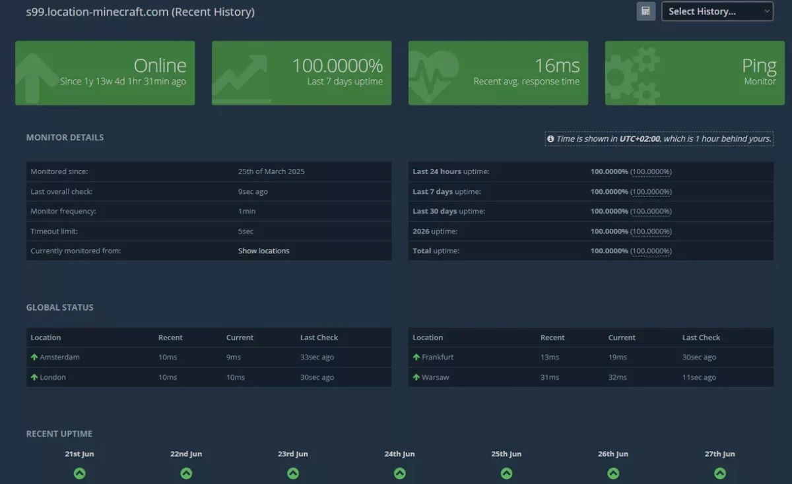The height and width of the screenshot is (484, 792).
Task: Click the Show locations link
Action: (263, 251)
